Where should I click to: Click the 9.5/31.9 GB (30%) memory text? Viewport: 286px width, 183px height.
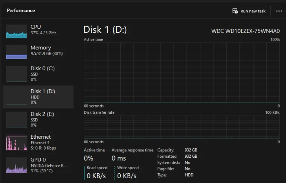47,54
